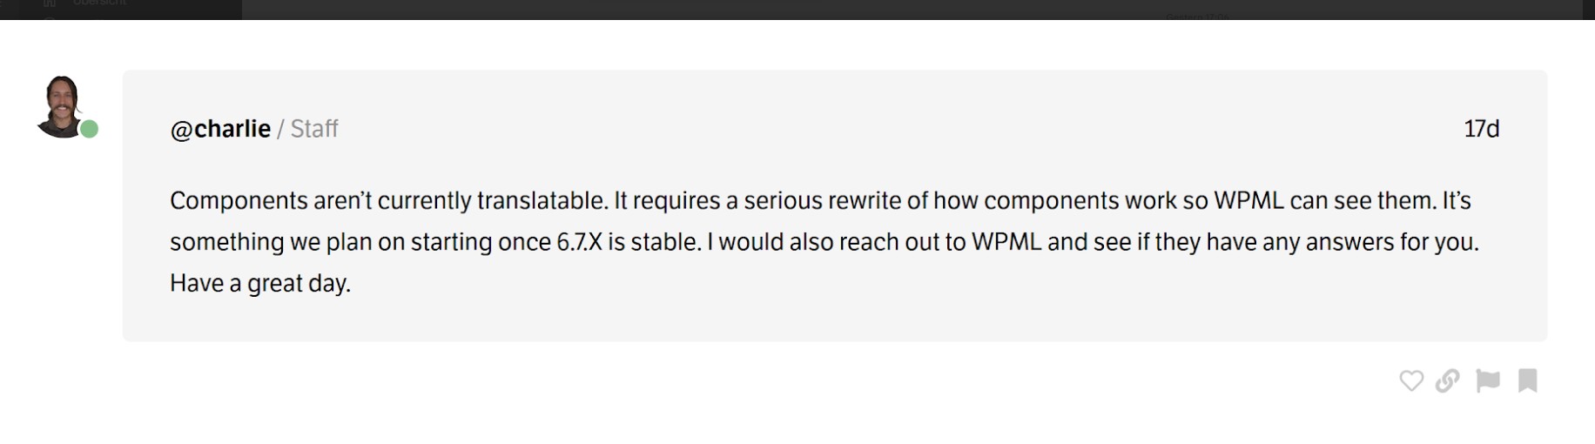The width and height of the screenshot is (1595, 444).
Task: Open the 17d post timestamp
Action: [1481, 129]
